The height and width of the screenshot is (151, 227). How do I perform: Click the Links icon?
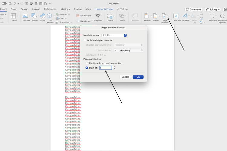[x=122, y=16]
